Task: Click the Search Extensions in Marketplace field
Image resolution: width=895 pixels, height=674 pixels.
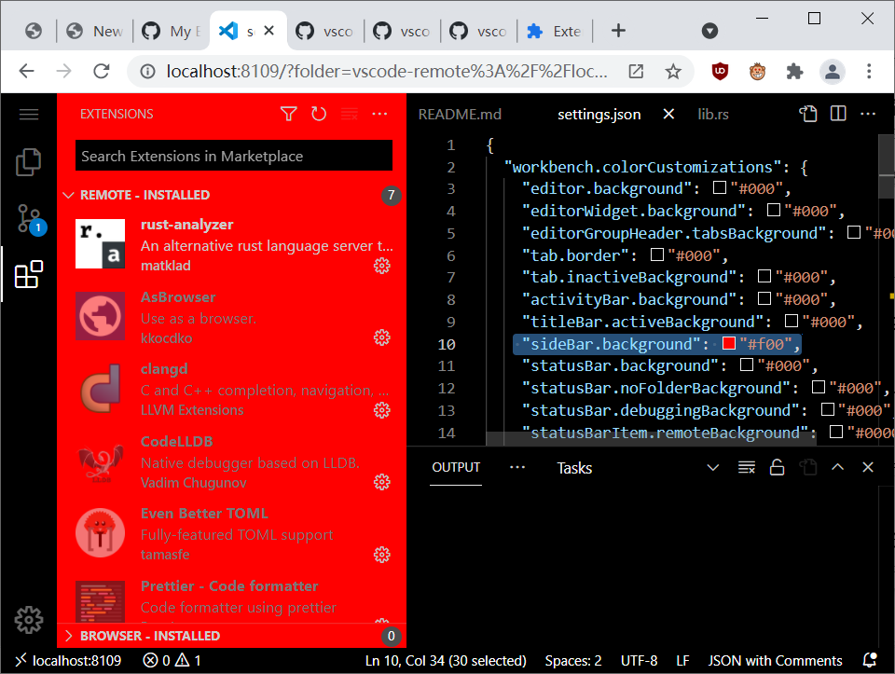Action: pyautogui.click(x=232, y=155)
